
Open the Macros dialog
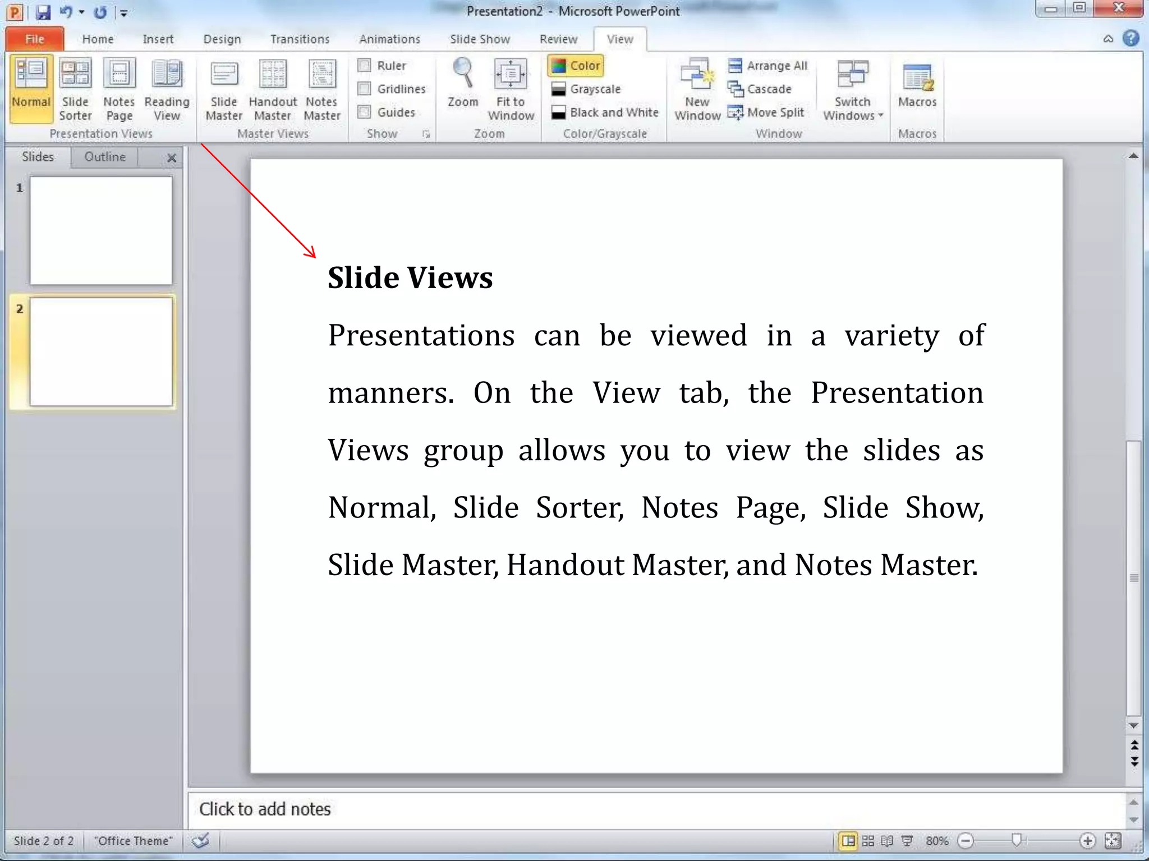pos(917,84)
